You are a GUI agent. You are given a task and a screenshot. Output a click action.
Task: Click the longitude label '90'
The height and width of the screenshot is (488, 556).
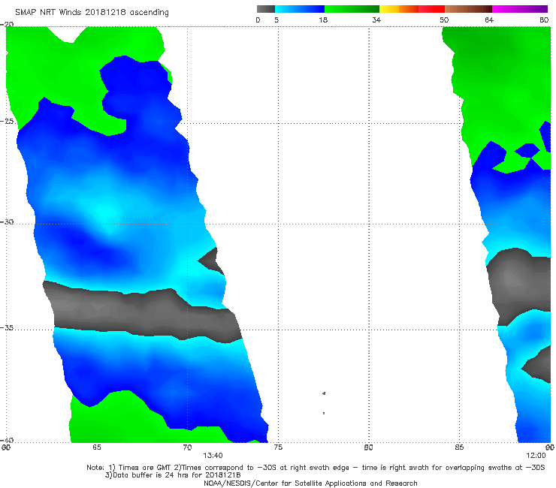550,447
